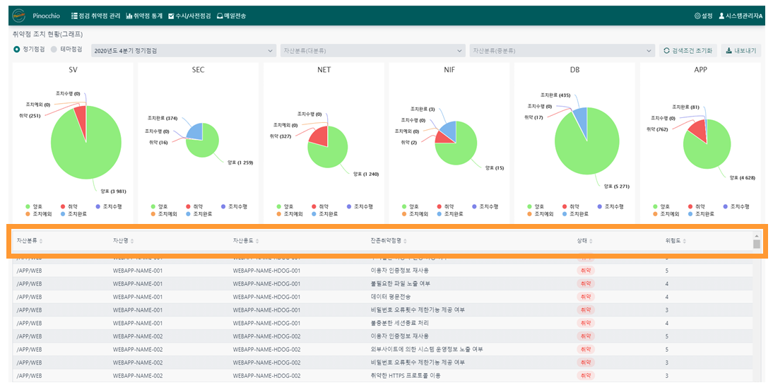Click the 내보내기 export button
Image resolution: width=773 pixels, height=390 pixels.
click(741, 51)
